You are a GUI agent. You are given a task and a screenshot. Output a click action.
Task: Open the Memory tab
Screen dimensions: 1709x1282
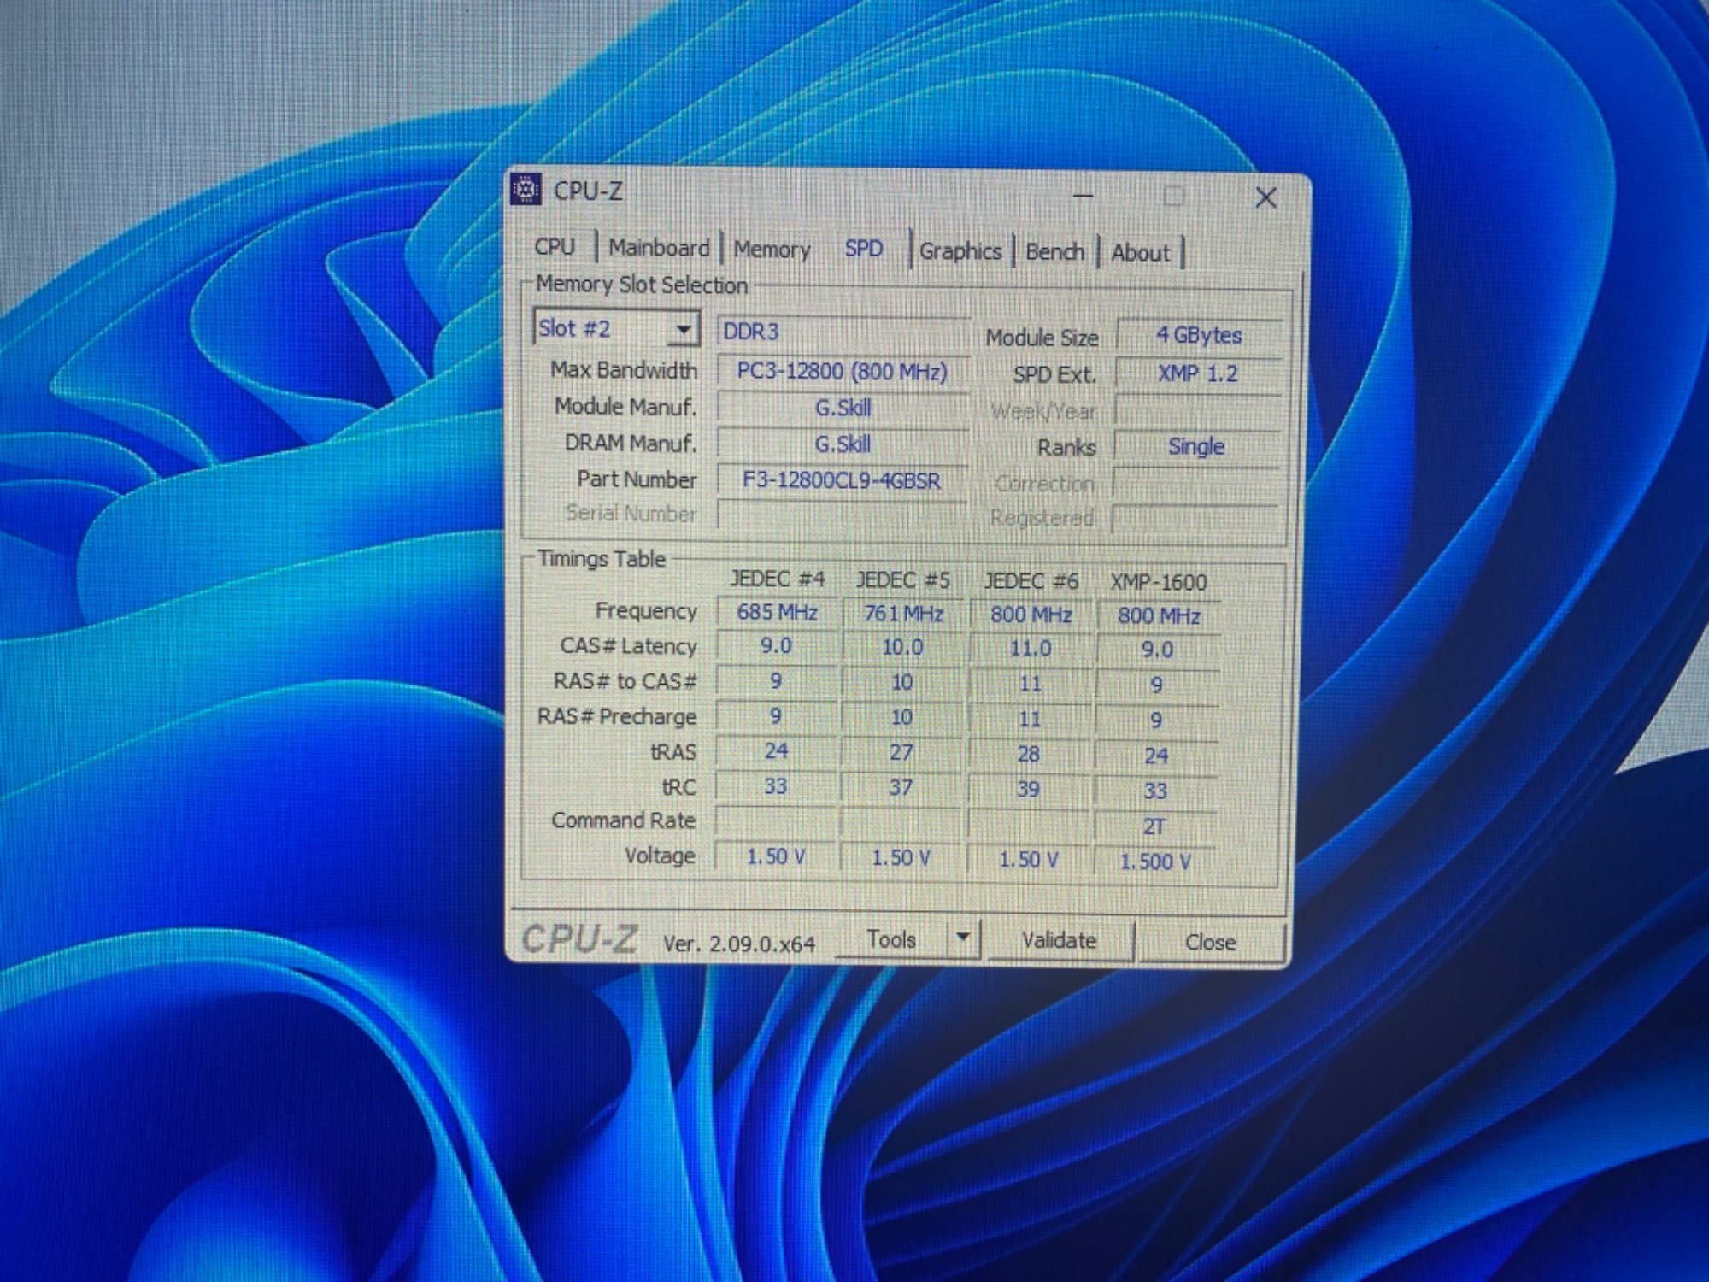(772, 250)
